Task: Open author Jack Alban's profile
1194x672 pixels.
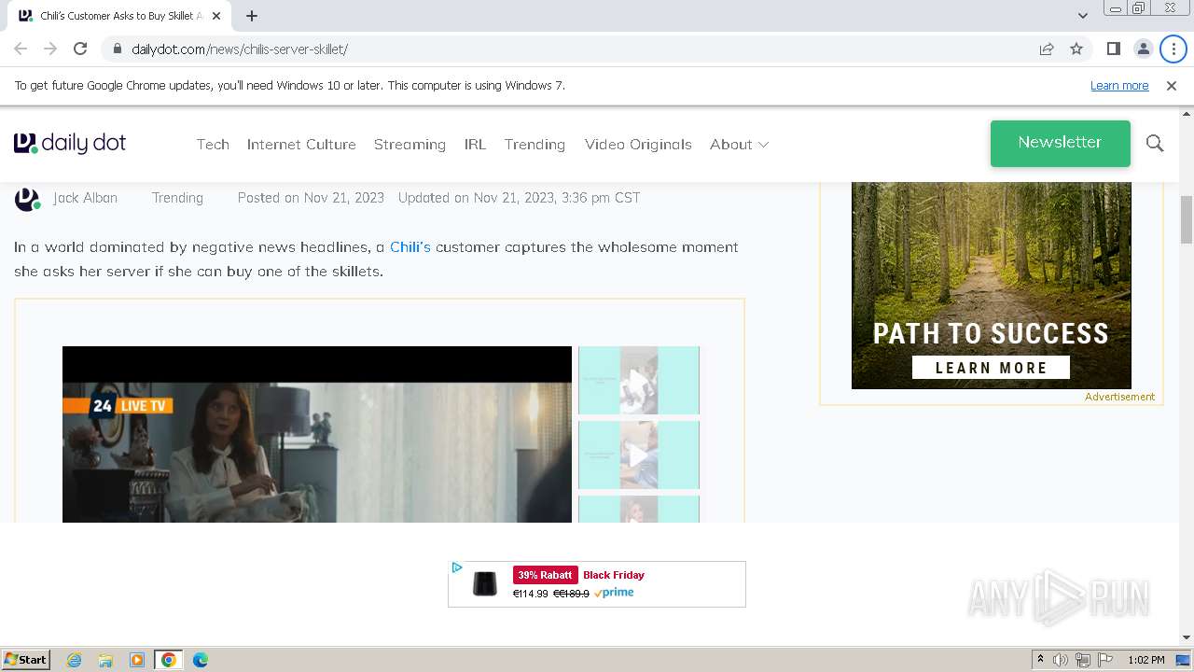Action: pos(85,198)
